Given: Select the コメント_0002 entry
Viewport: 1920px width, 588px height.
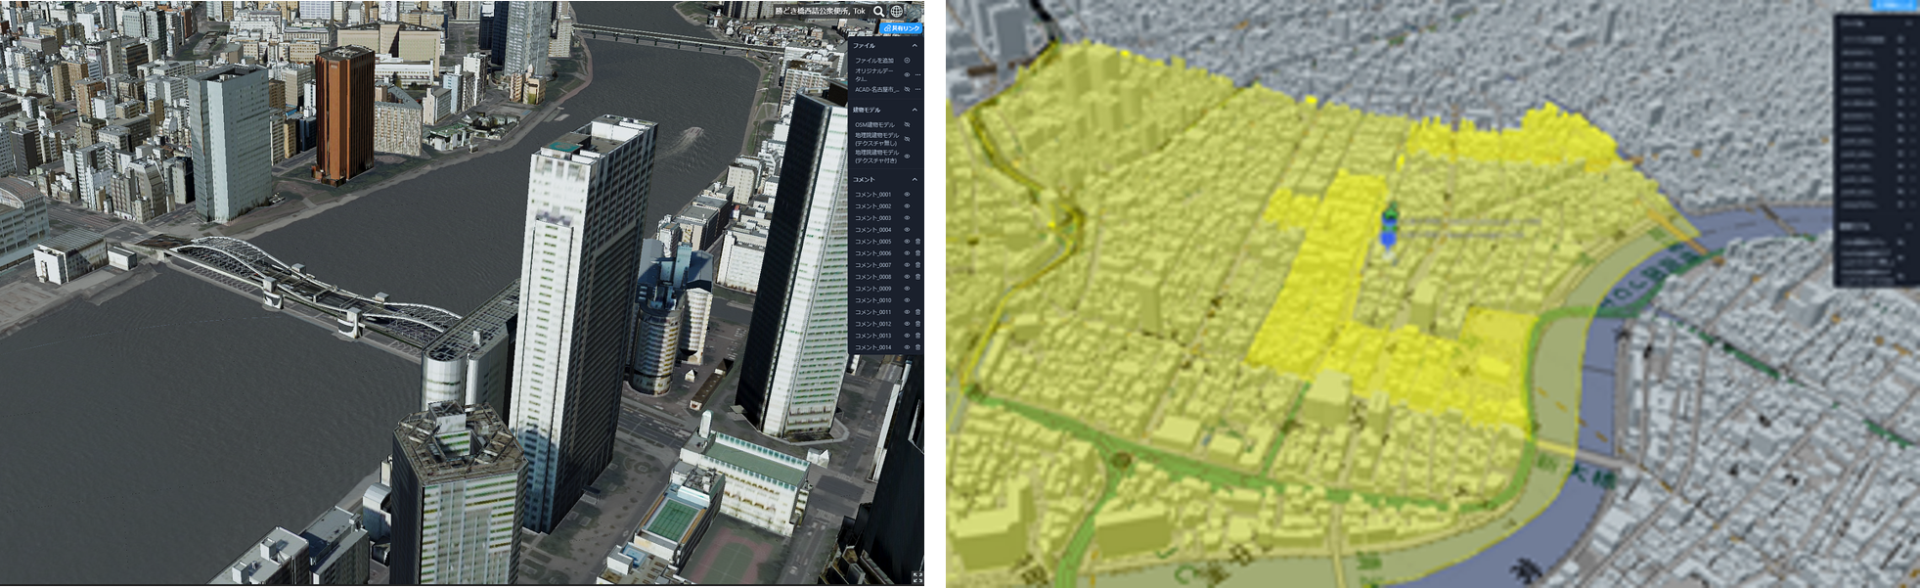Looking at the screenshot, I should pyautogui.click(x=873, y=206).
